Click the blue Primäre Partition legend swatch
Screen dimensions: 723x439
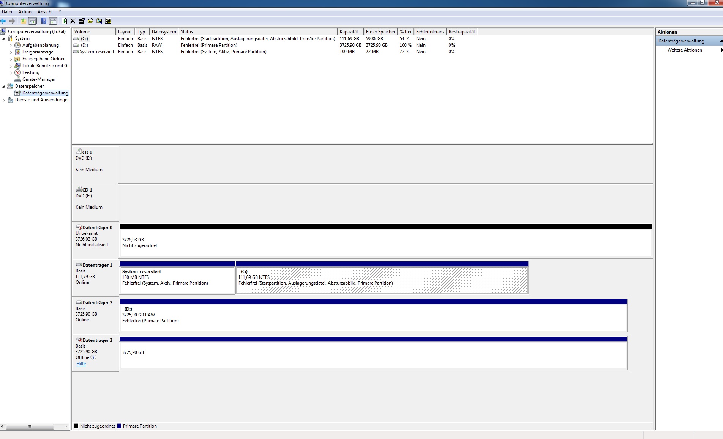(119, 426)
